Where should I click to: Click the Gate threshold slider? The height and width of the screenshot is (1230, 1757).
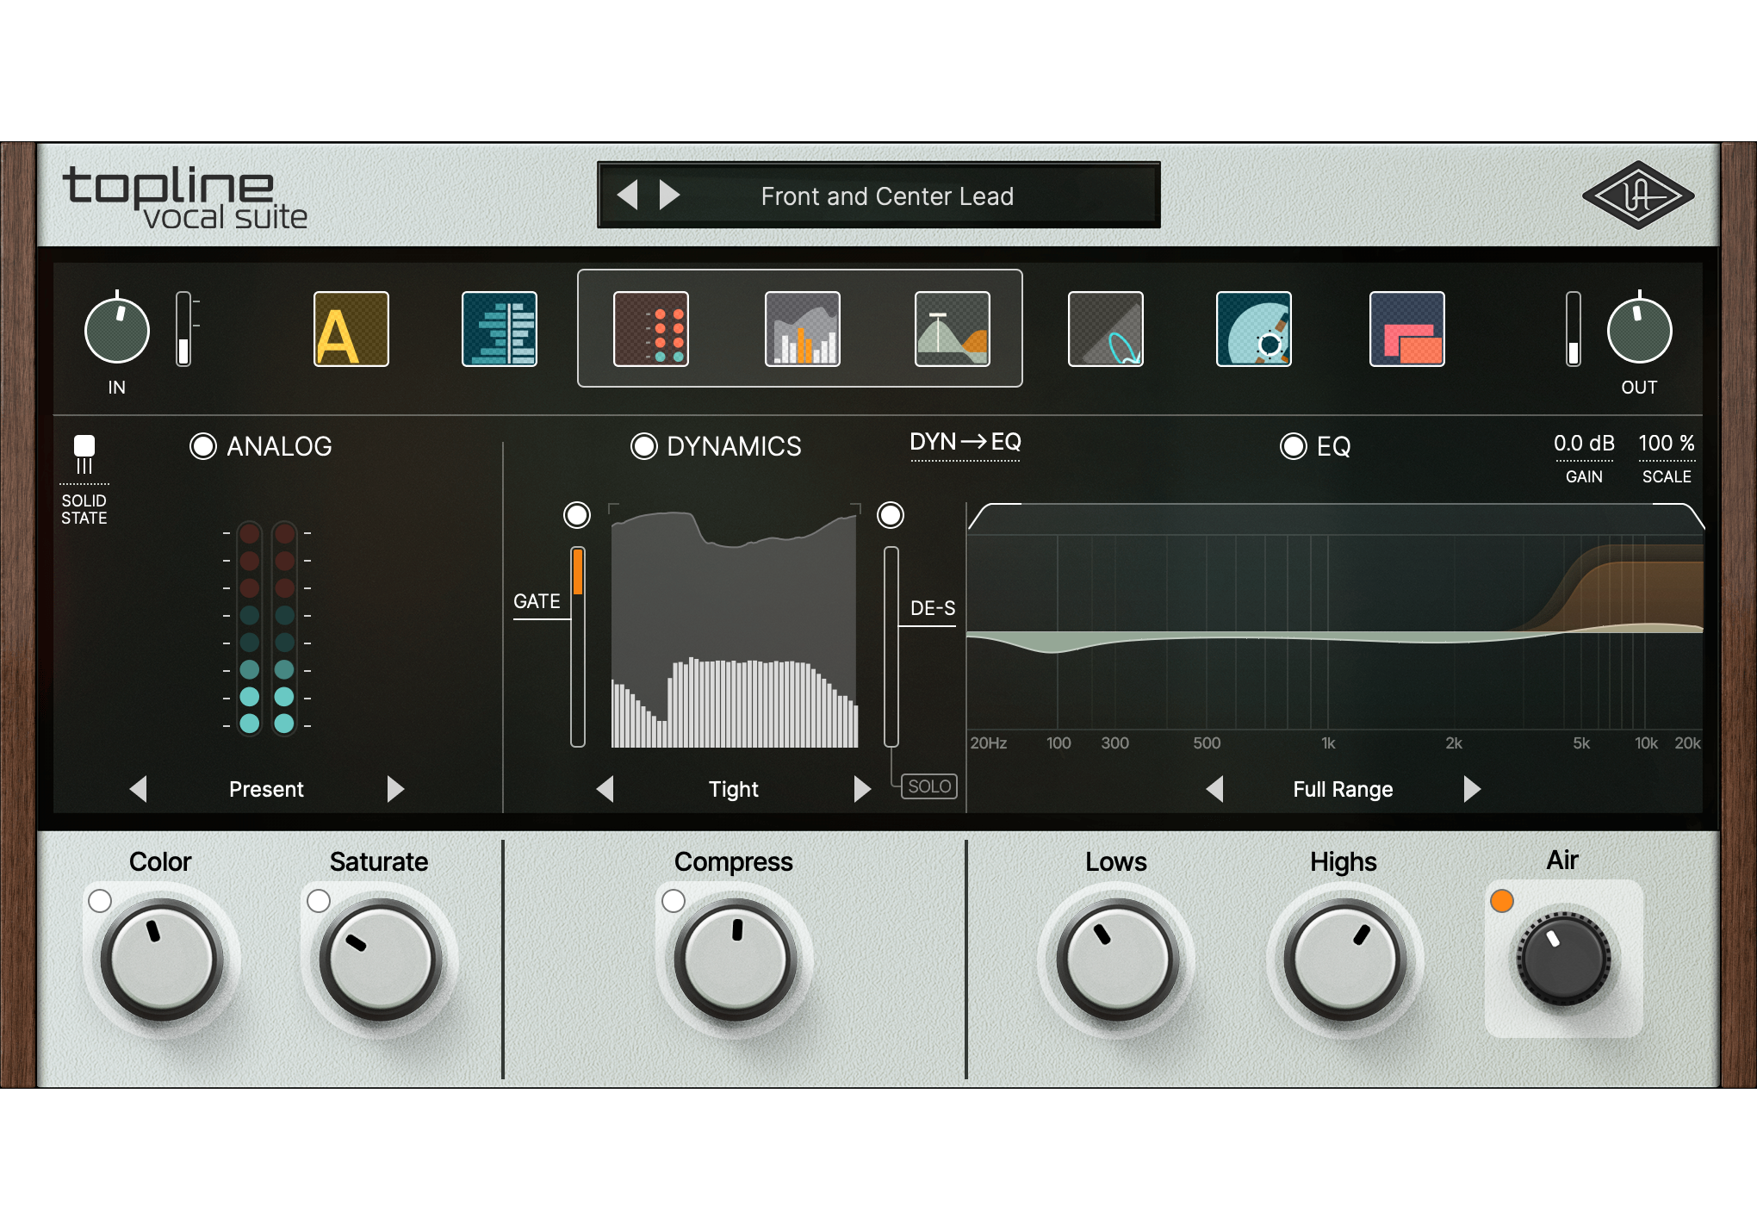[x=578, y=646]
